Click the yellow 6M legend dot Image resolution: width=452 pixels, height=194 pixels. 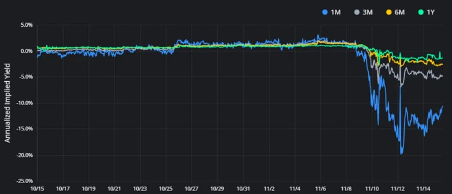click(388, 13)
